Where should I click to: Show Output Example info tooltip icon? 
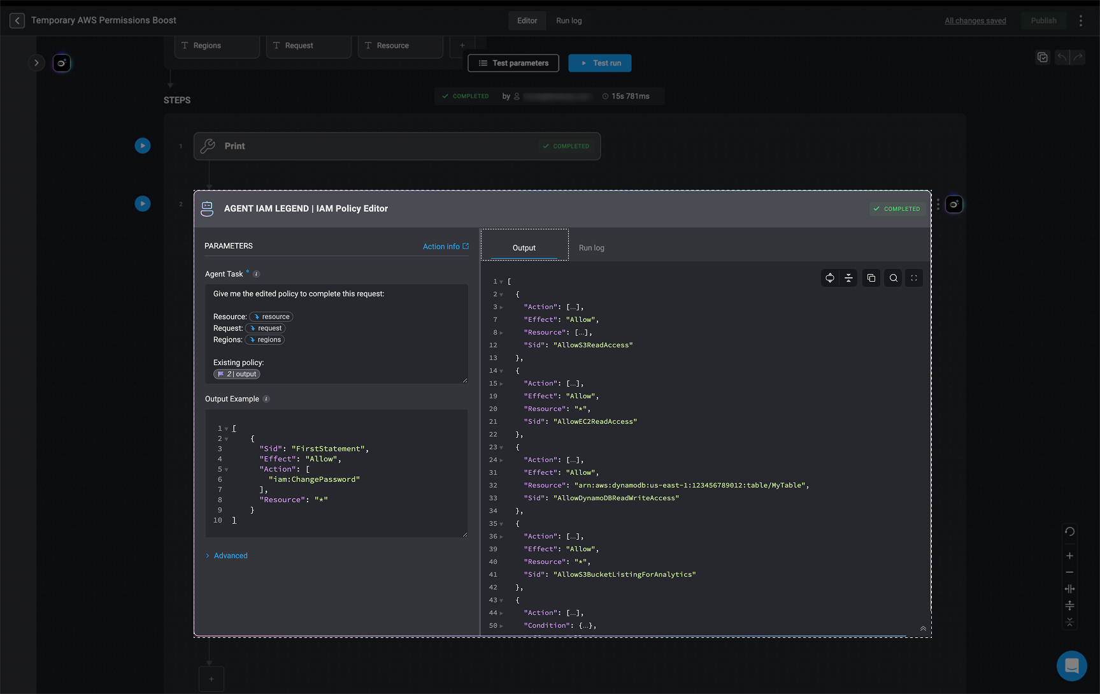coord(266,399)
